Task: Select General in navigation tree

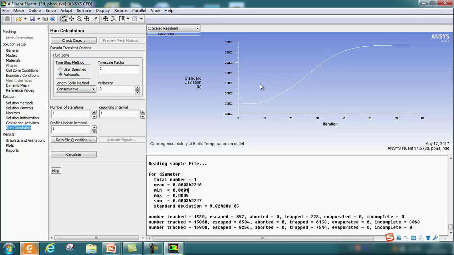Action: coord(12,51)
